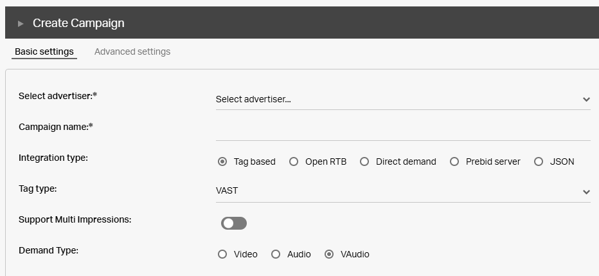Click the Create Campaign header title
599x276 pixels.
pyautogui.click(x=78, y=23)
